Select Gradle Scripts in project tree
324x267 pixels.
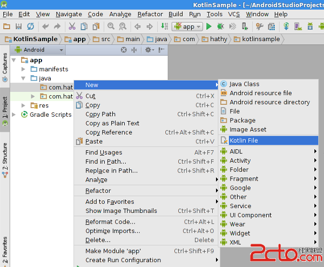coord(46,115)
